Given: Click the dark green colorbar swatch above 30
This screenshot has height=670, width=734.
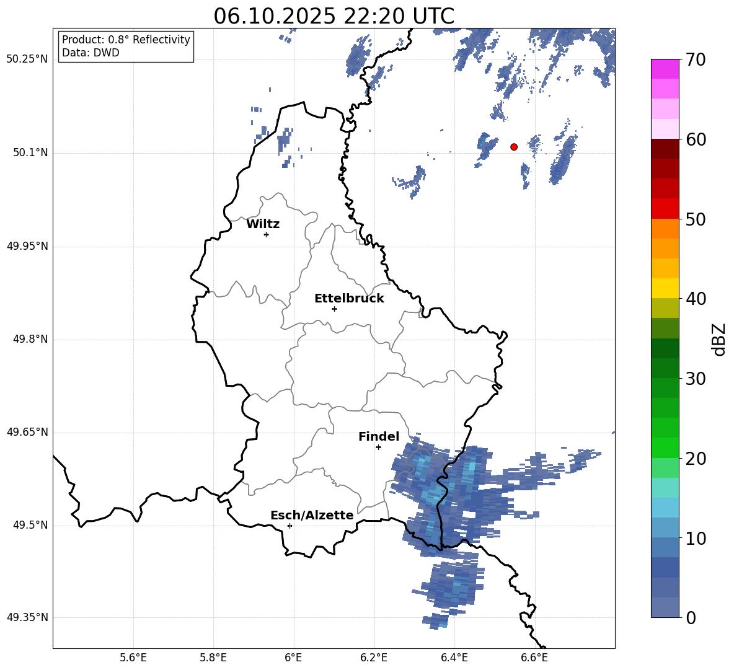Looking at the screenshot, I should pos(665,368).
